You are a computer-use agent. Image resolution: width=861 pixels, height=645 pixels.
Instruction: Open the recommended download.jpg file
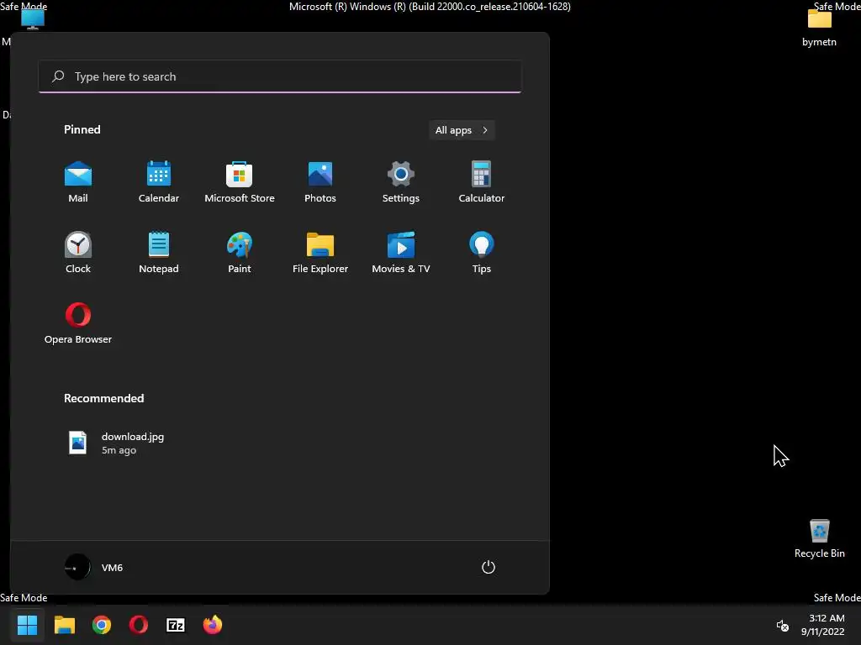(116, 443)
